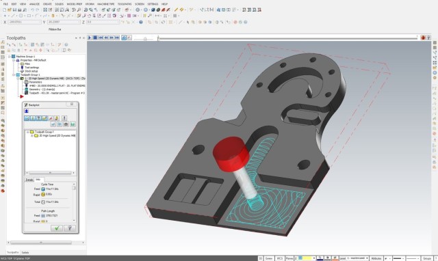
Task: Open the ANALYZE menu
Action: (34, 4)
